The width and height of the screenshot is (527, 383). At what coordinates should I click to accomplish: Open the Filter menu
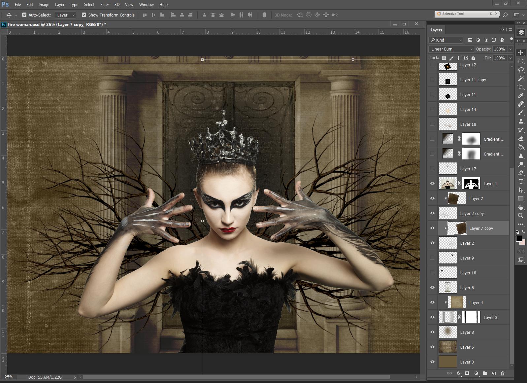coord(104,5)
